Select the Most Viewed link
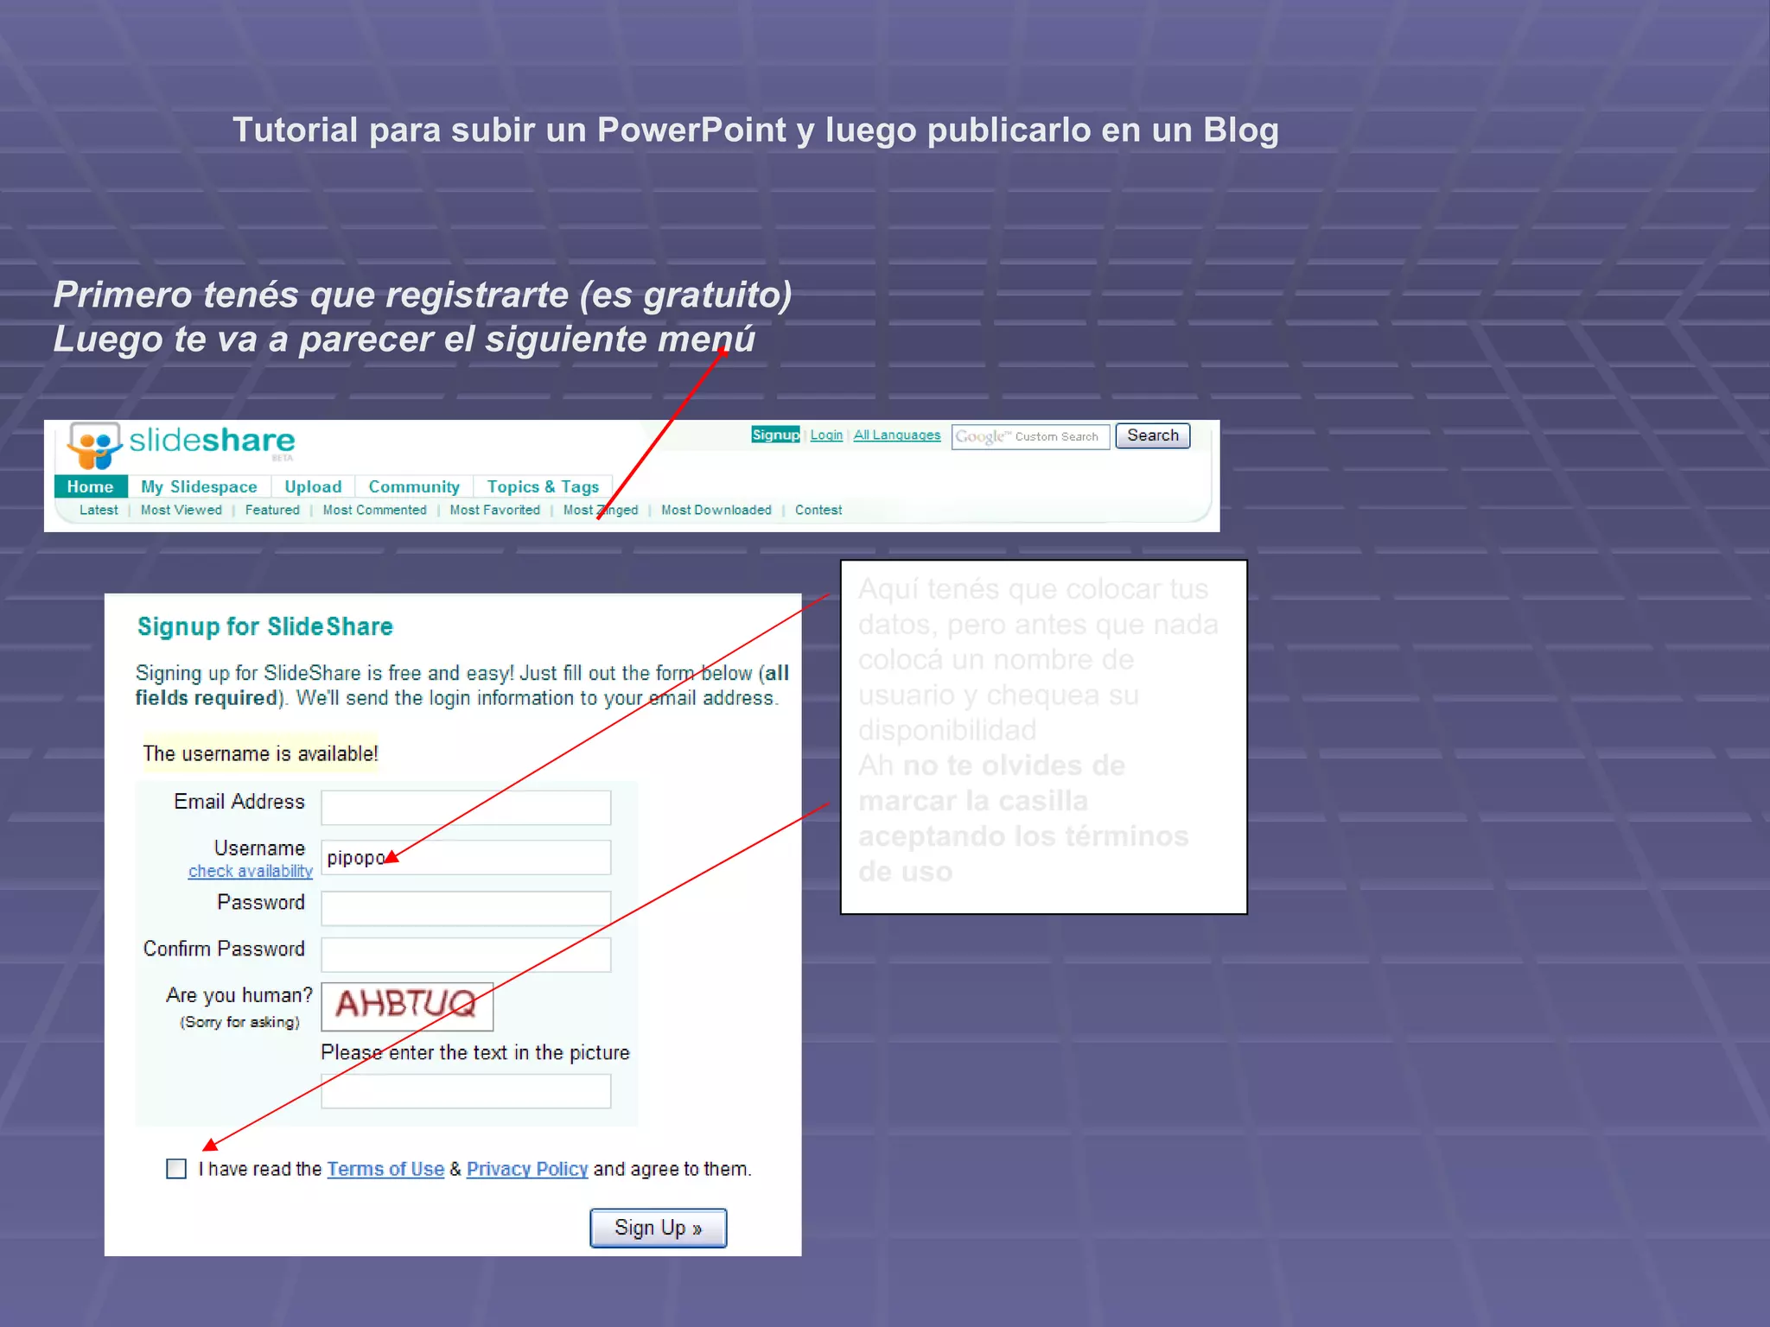This screenshot has height=1327, width=1770. coord(181,510)
